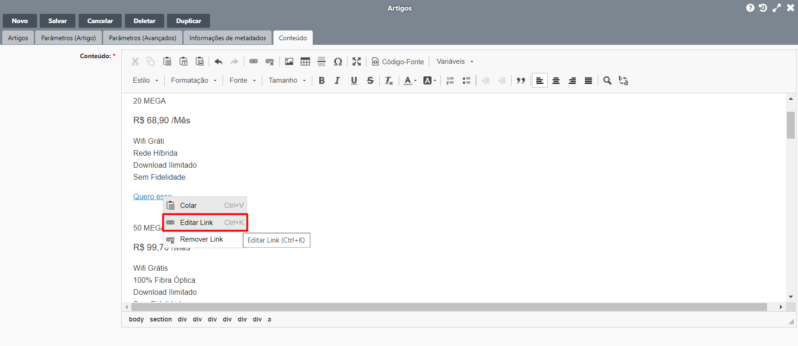Click the history clock icon
This screenshot has height=346, width=798.
[x=763, y=8]
